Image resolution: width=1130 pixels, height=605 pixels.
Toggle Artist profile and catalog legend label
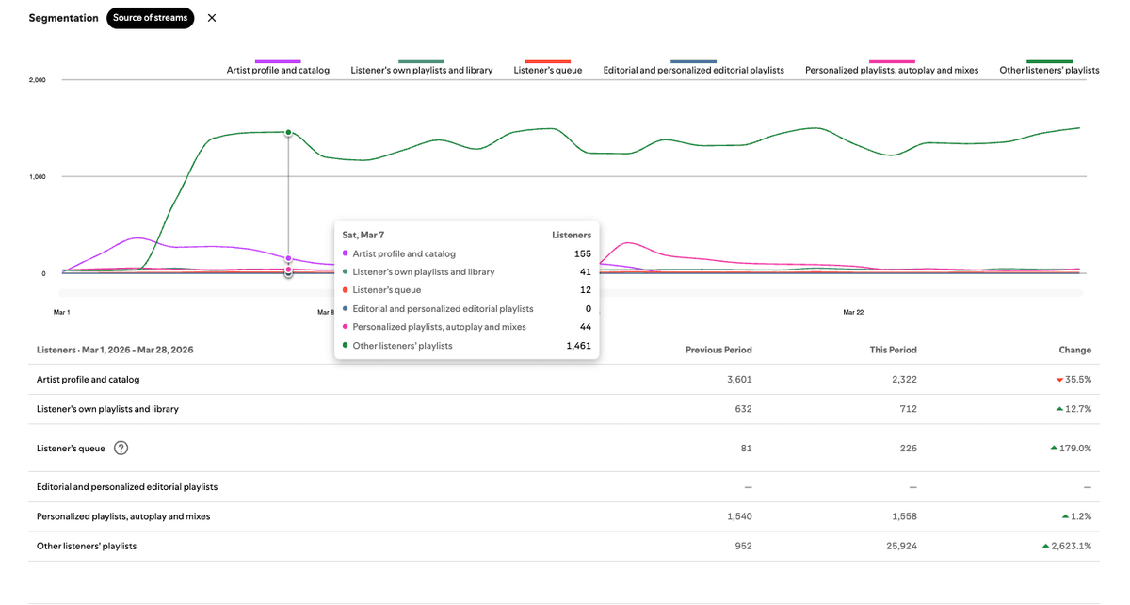click(278, 71)
